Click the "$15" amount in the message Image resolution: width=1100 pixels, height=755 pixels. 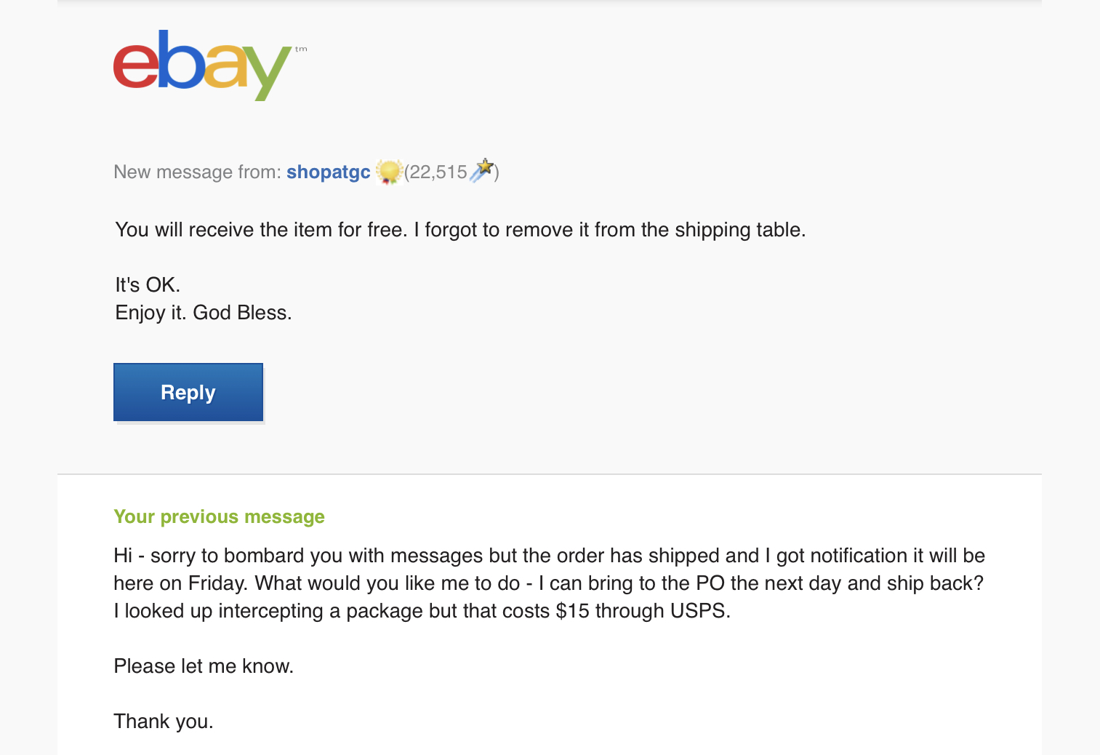[x=572, y=611]
